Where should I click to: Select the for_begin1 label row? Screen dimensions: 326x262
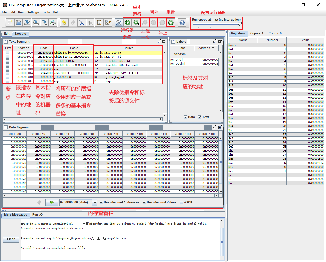click(x=194, y=64)
